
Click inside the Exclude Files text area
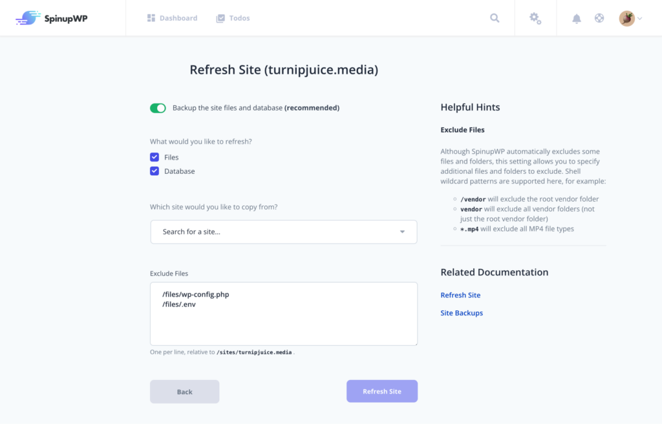click(283, 313)
